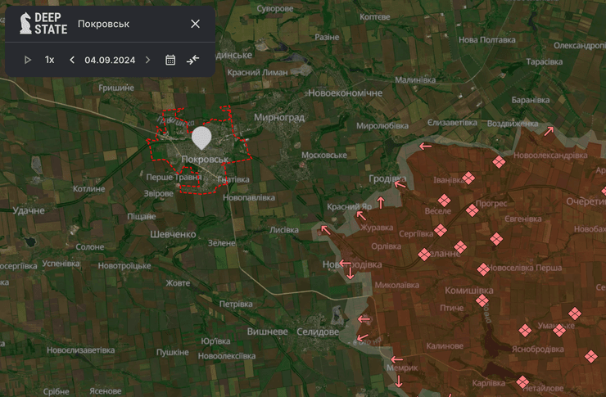Click the 04.09.2024 date label
The width and height of the screenshot is (606, 397).
(110, 60)
